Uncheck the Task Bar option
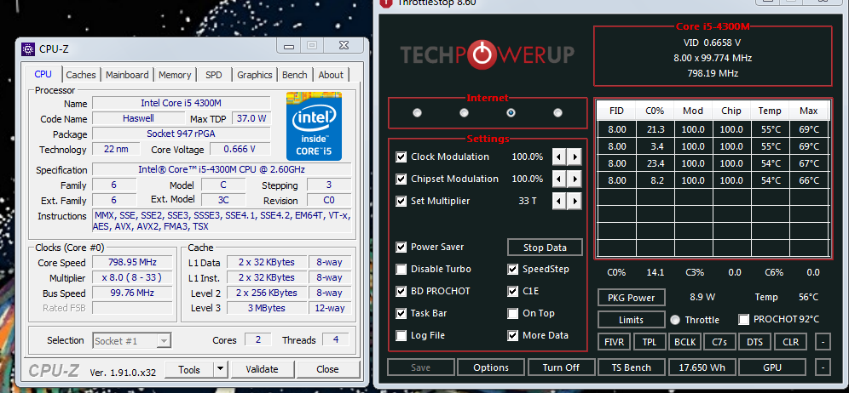849x393 pixels. tap(401, 314)
